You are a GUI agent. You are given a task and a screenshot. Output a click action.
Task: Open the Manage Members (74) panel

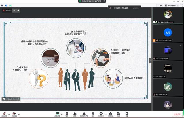tap(84, 113)
